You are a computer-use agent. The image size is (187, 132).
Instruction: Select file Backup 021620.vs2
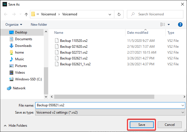point(74,47)
